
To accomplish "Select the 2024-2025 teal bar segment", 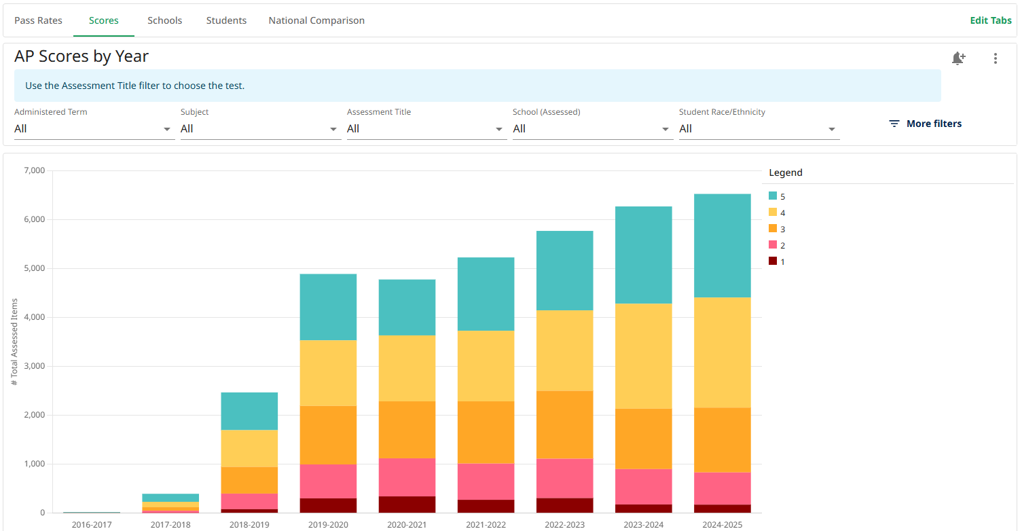I will point(723,246).
